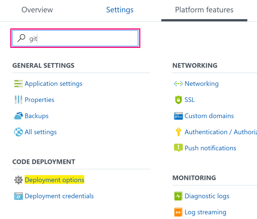The height and width of the screenshot is (219, 257).
Task: Click the Push notifications alert icon
Action: [178, 148]
